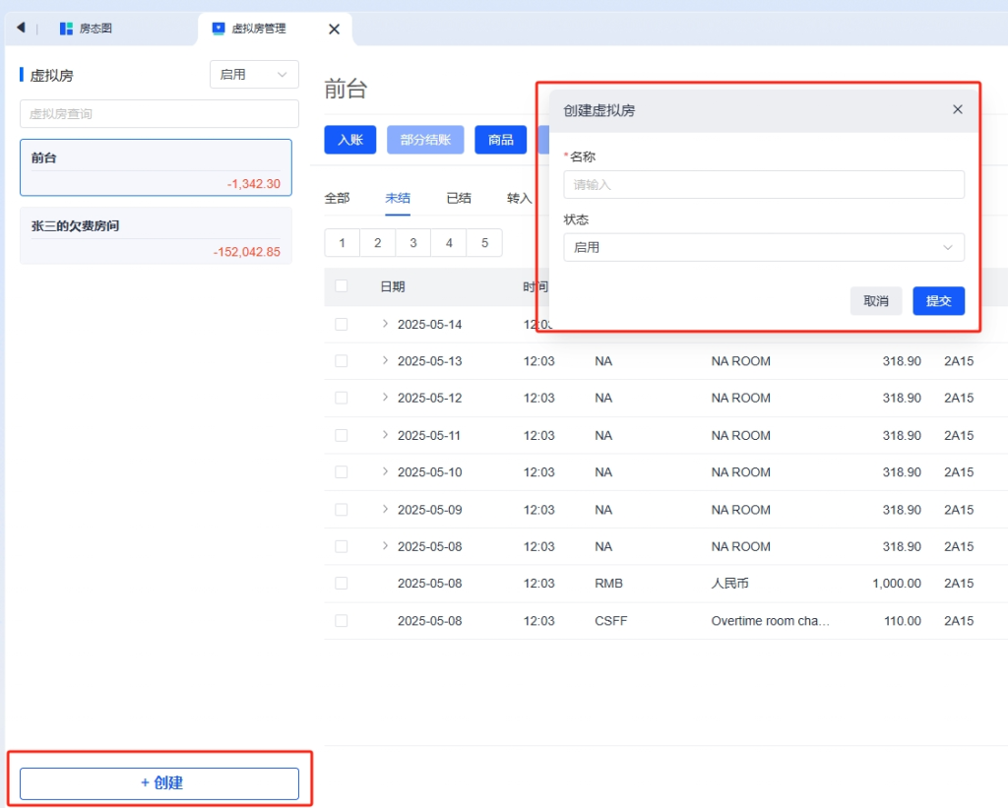Select the 张三的欠费房间 virtual room card
Image resolution: width=1008 pixels, height=808 pixels.
pos(156,236)
